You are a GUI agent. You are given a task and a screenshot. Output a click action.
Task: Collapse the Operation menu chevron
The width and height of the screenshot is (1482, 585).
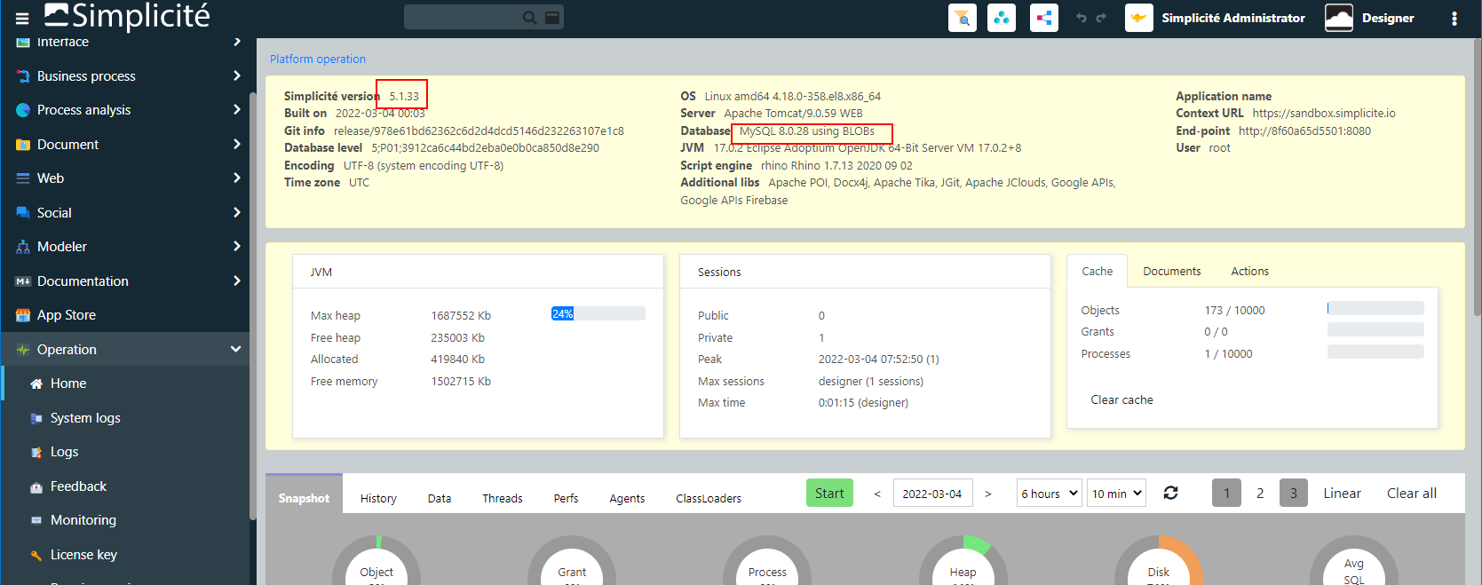[235, 349]
